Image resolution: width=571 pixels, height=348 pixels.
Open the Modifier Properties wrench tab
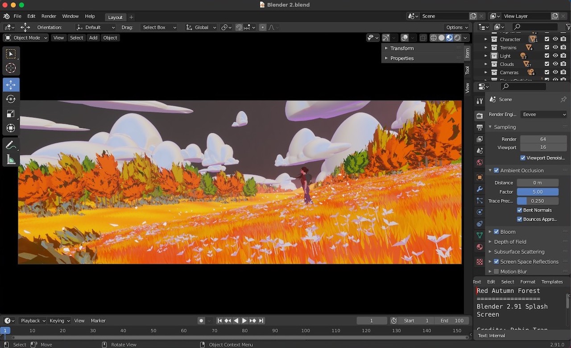(x=480, y=189)
